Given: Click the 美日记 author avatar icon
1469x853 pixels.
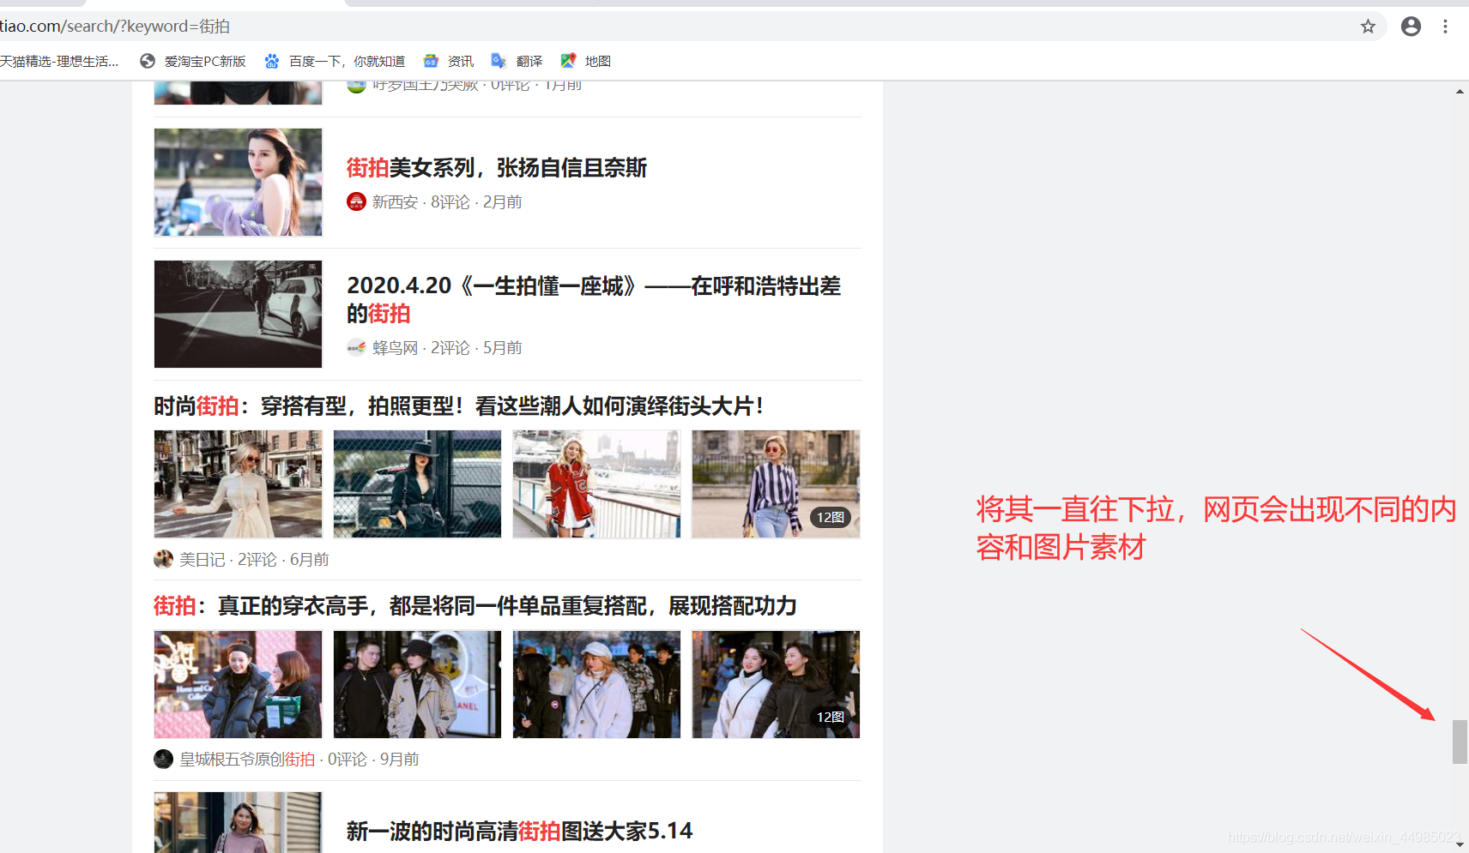Looking at the screenshot, I should click(x=163, y=559).
